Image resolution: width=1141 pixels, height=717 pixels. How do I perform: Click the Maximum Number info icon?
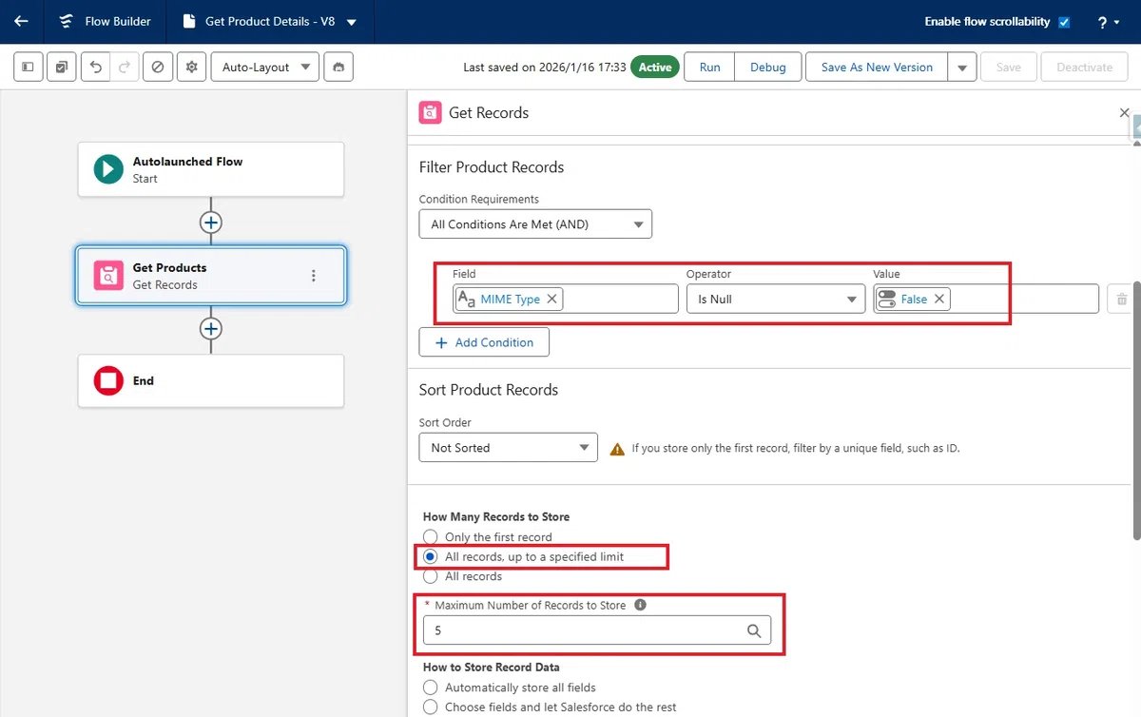(x=640, y=605)
